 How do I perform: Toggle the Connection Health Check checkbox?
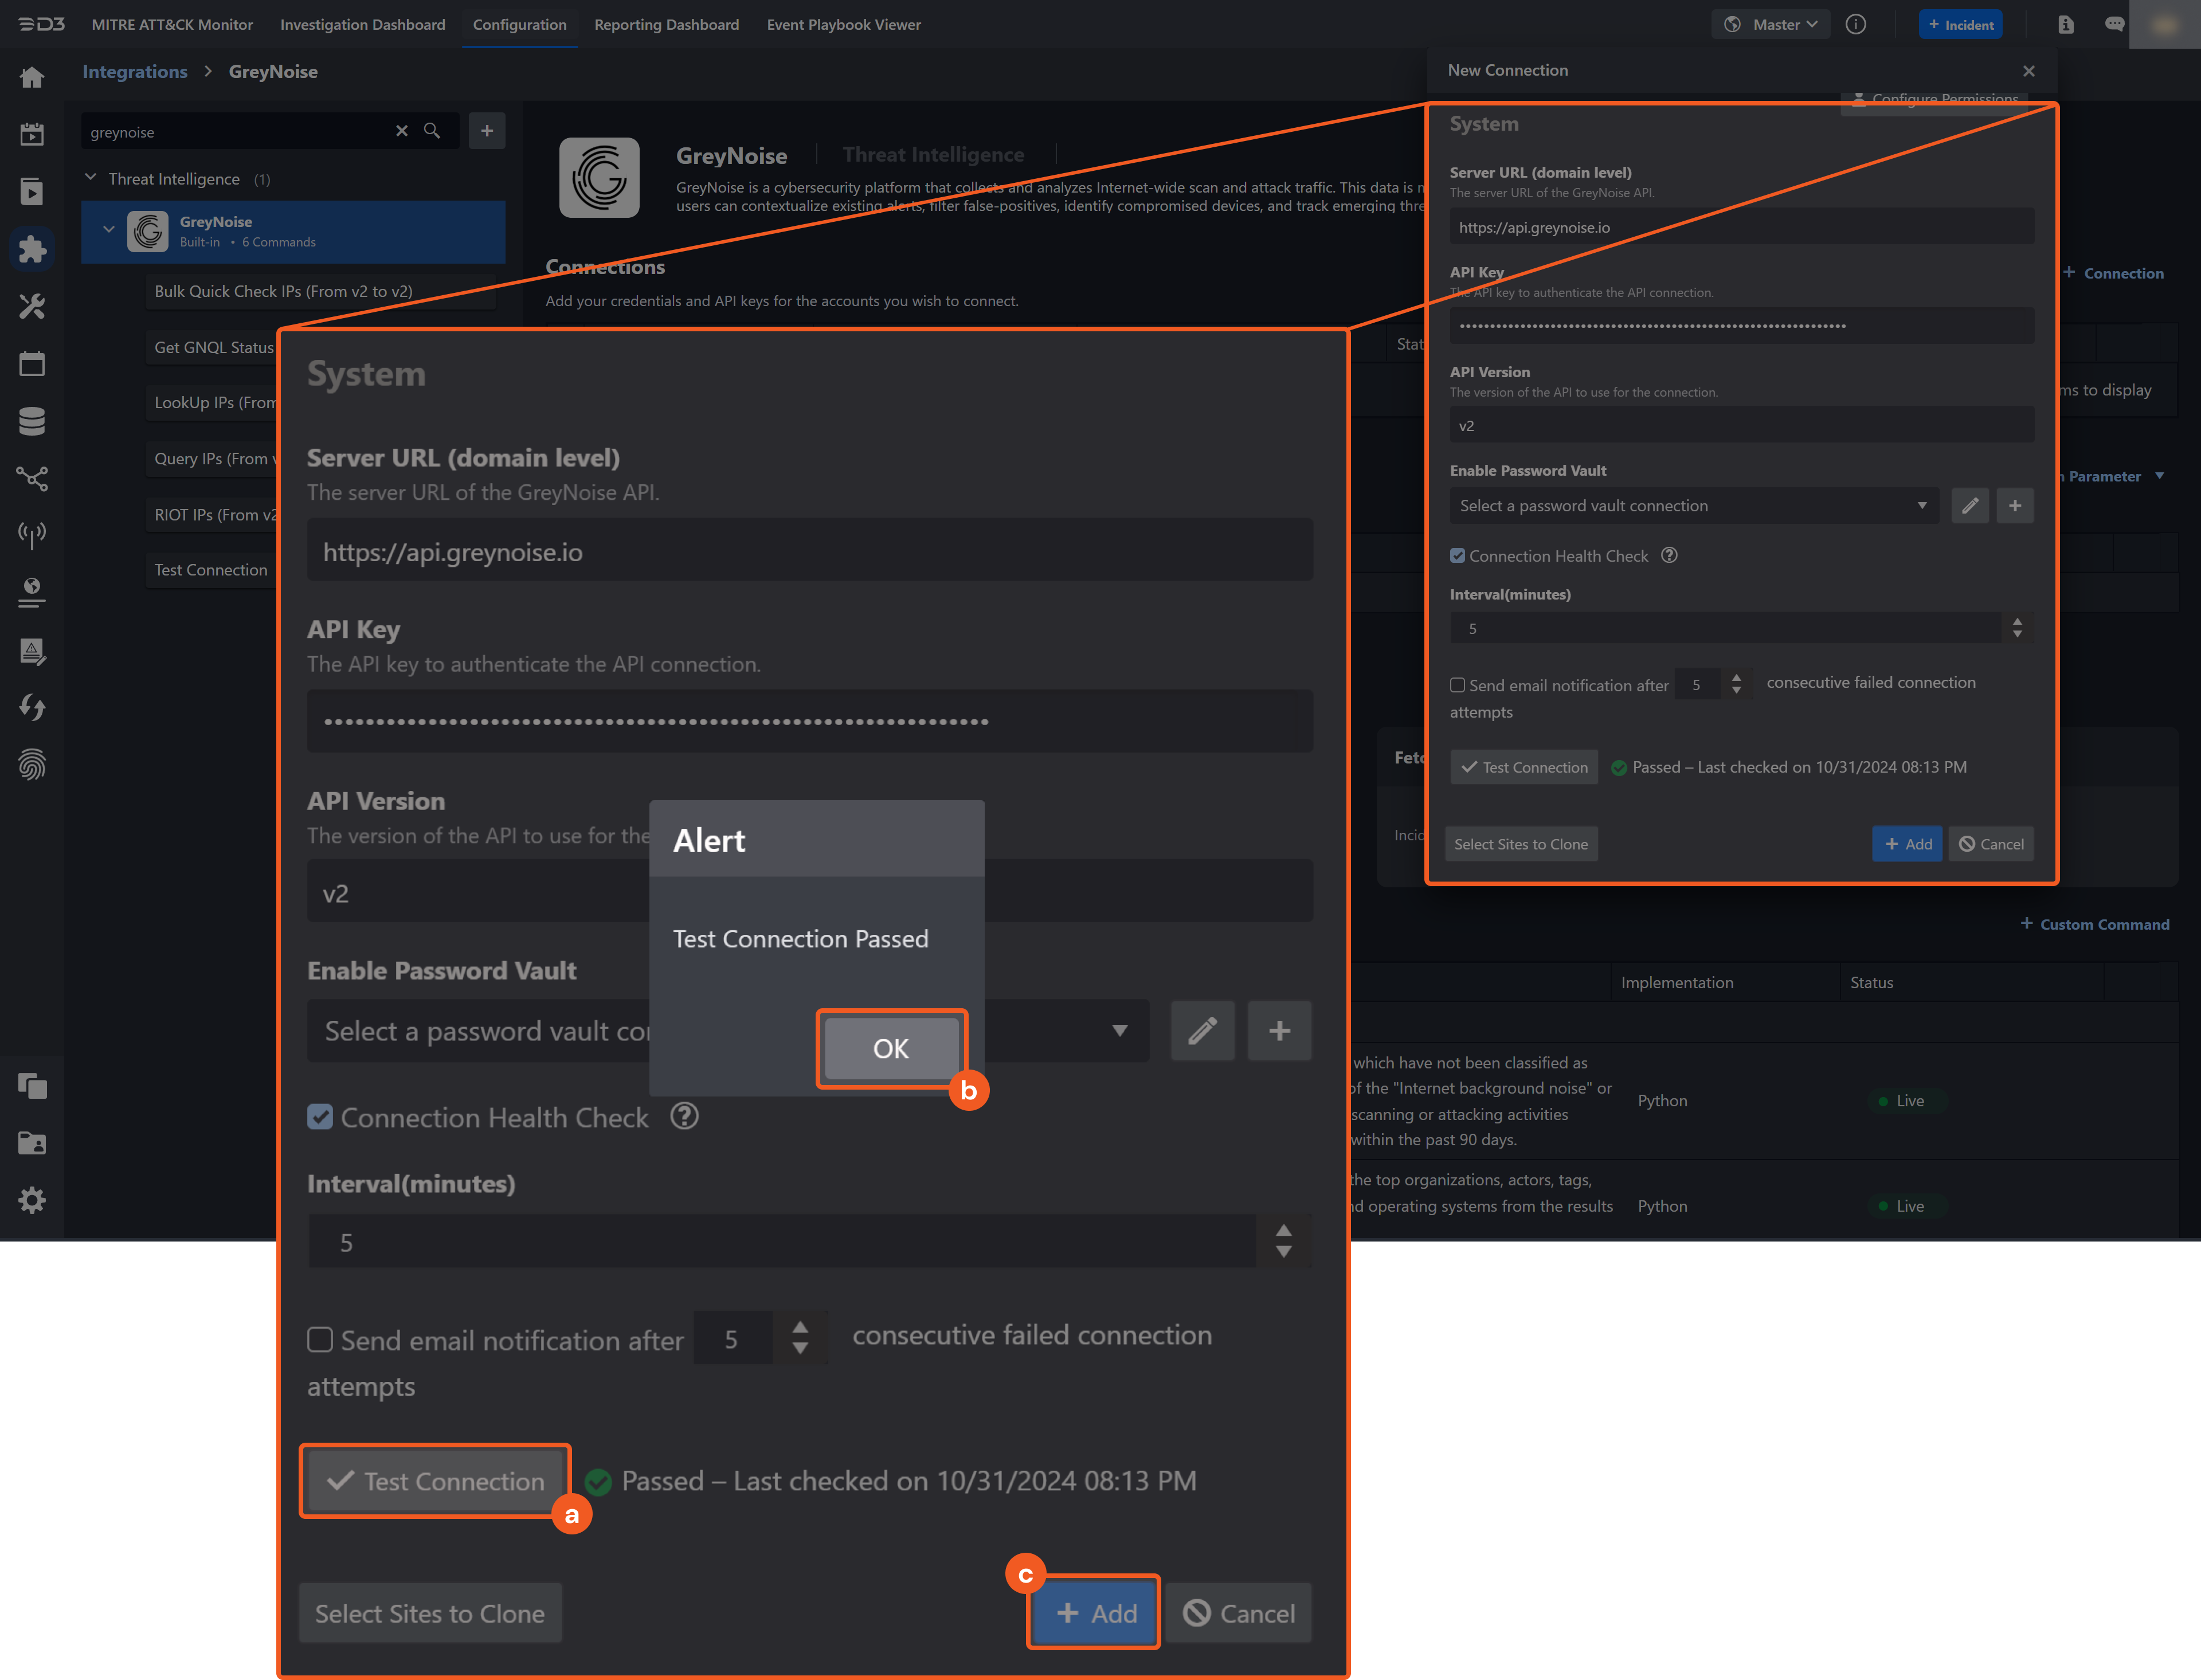click(x=321, y=1117)
